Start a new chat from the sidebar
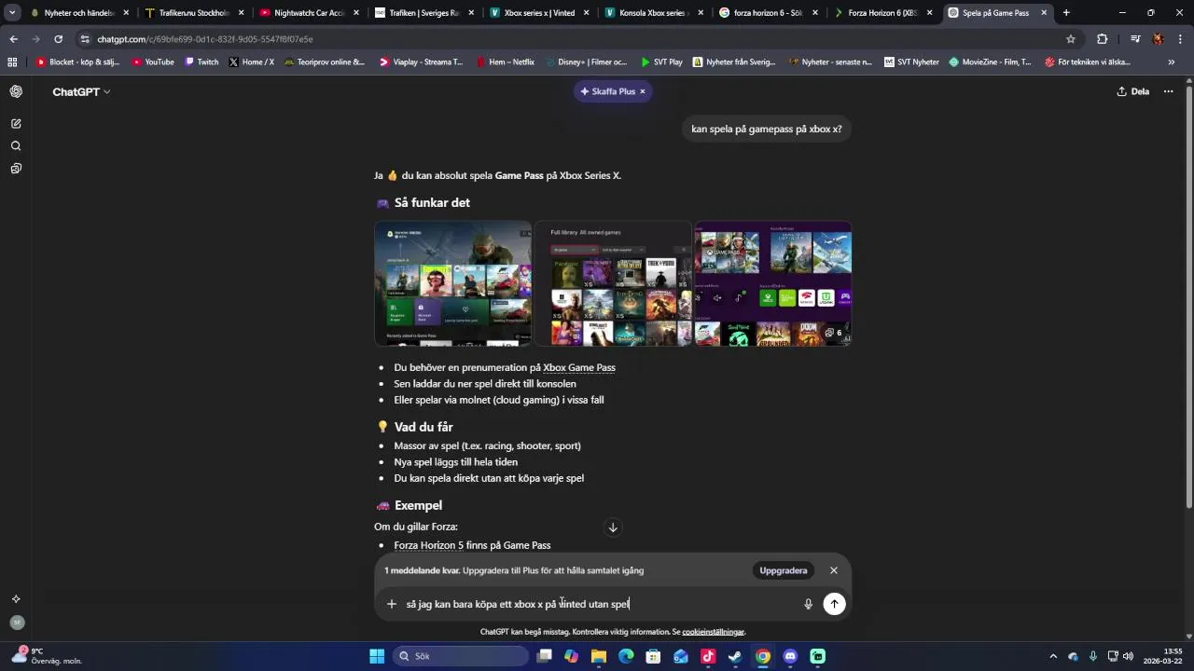This screenshot has width=1194, height=671. (16, 123)
